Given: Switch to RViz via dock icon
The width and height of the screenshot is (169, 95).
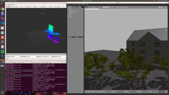Looking at the screenshot, I should (2, 66).
